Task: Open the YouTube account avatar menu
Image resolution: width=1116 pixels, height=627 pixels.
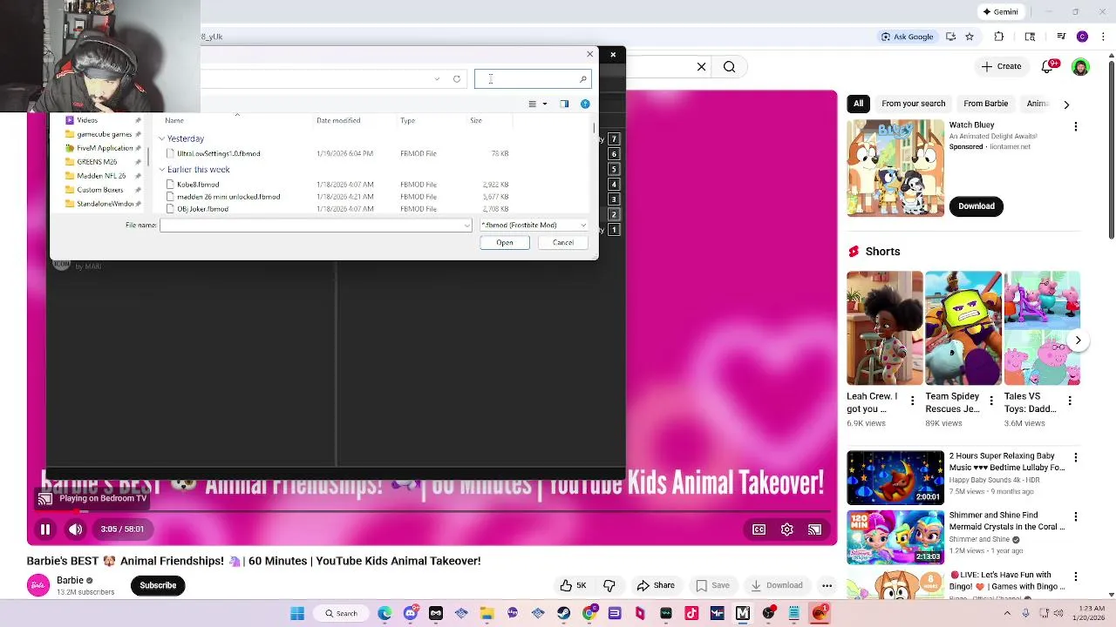Action: pyautogui.click(x=1080, y=67)
